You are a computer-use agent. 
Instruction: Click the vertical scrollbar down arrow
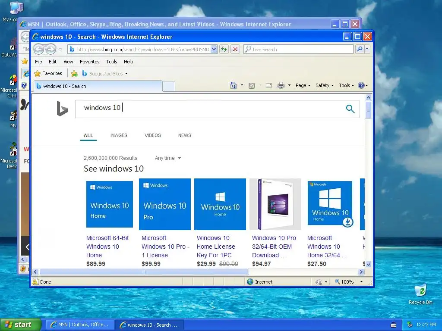click(x=368, y=264)
